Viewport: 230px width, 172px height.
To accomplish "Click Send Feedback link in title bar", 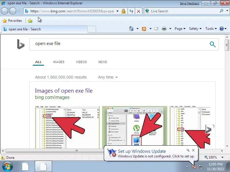I will pos(189,3).
